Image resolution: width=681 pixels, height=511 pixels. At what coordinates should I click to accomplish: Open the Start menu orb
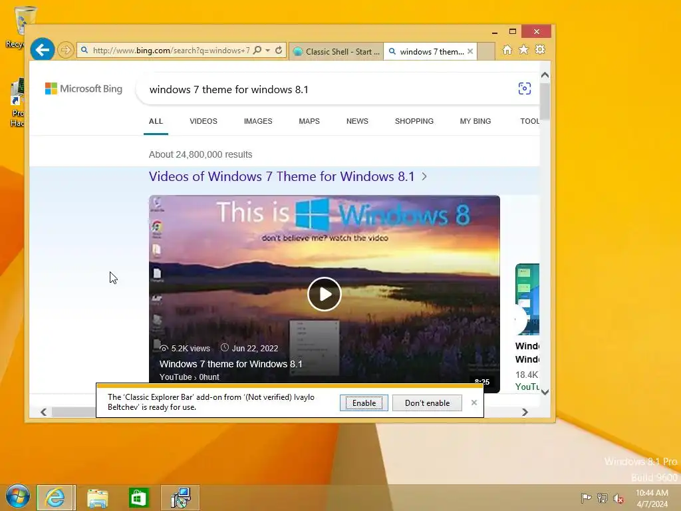[x=17, y=497]
